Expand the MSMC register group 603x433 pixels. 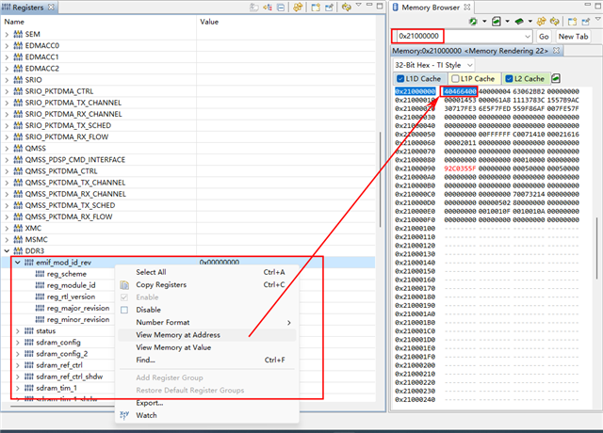7,240
